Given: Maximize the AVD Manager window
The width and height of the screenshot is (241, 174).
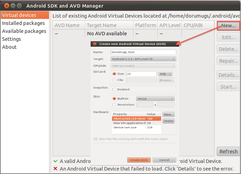Looking at the screenshot, I should [19, 6].
